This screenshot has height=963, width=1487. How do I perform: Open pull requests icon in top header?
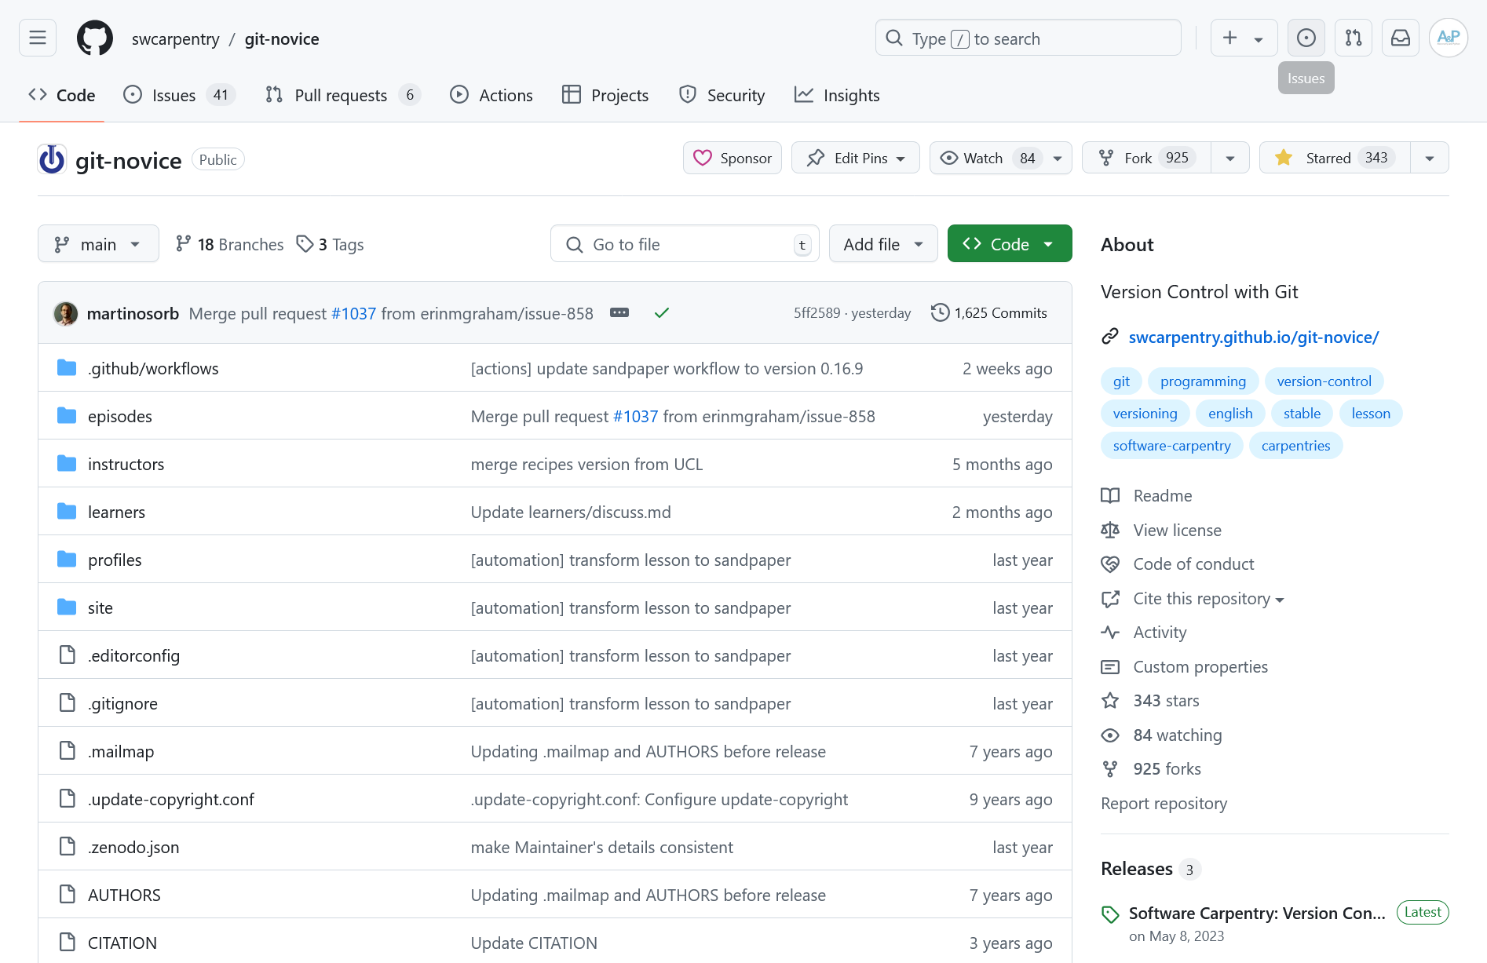(1354, 38)
